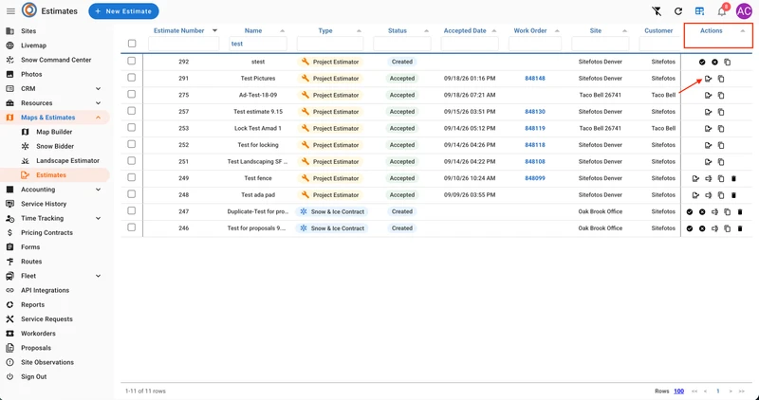759x400 pixels.
Task: Reject estimate 247 with the X icon
Action: coord(702,212)
